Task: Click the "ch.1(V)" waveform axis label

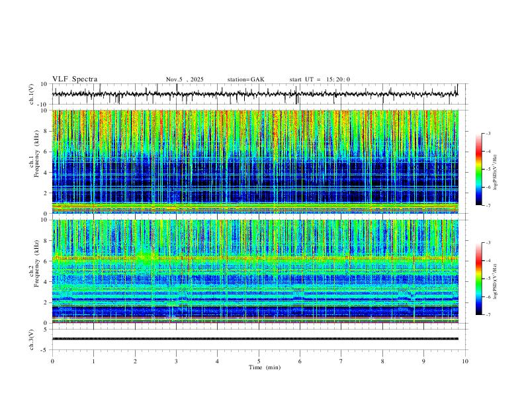Action: point(32,94)
